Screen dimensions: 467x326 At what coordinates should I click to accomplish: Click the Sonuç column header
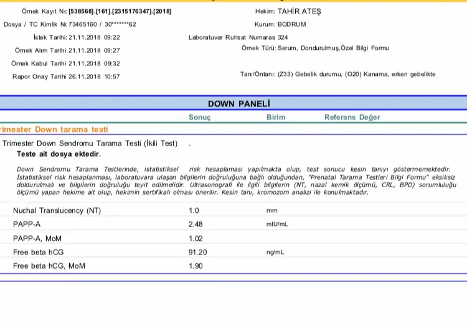click(x=199, y=117)
